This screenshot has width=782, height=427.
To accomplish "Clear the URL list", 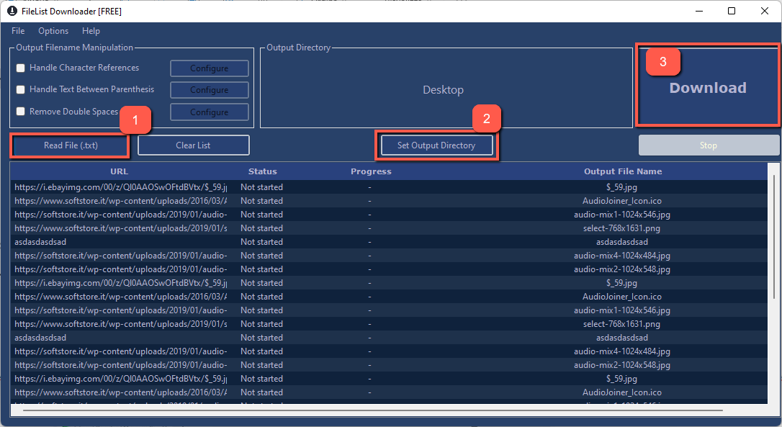I will (193, 145).
